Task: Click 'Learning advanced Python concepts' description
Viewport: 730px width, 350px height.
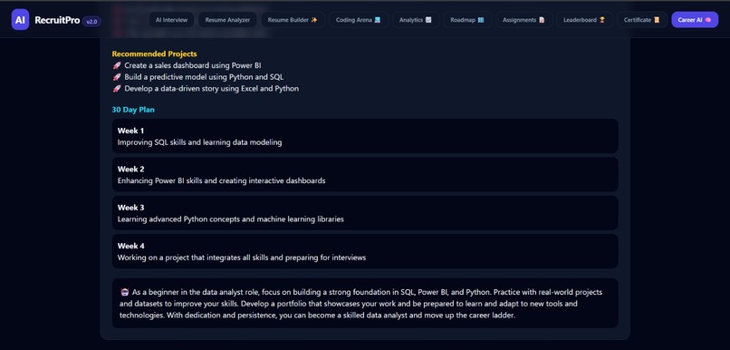Action: pos(230,219)
